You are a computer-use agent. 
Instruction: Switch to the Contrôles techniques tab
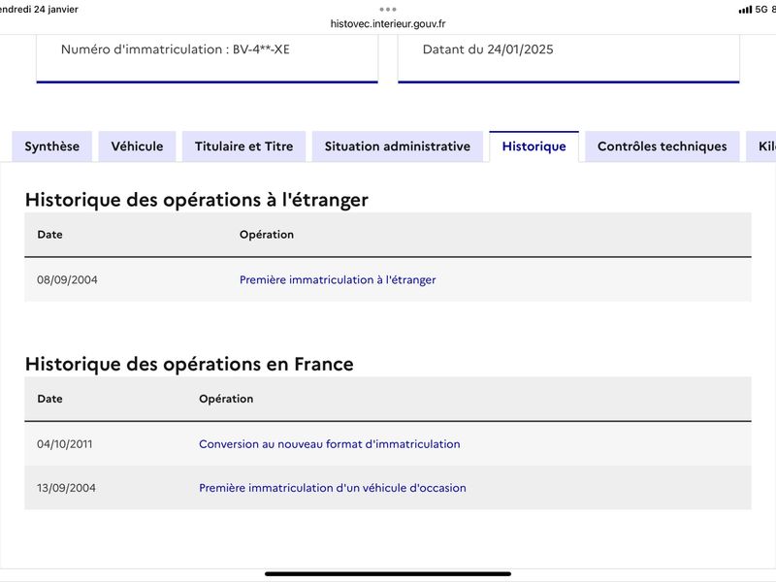click(x=663, y=146)
